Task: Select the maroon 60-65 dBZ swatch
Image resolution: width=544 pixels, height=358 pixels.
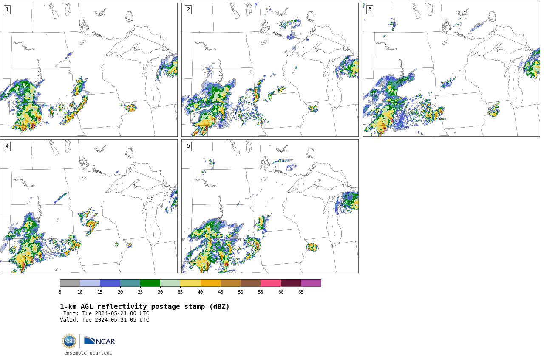Action: 291,283
